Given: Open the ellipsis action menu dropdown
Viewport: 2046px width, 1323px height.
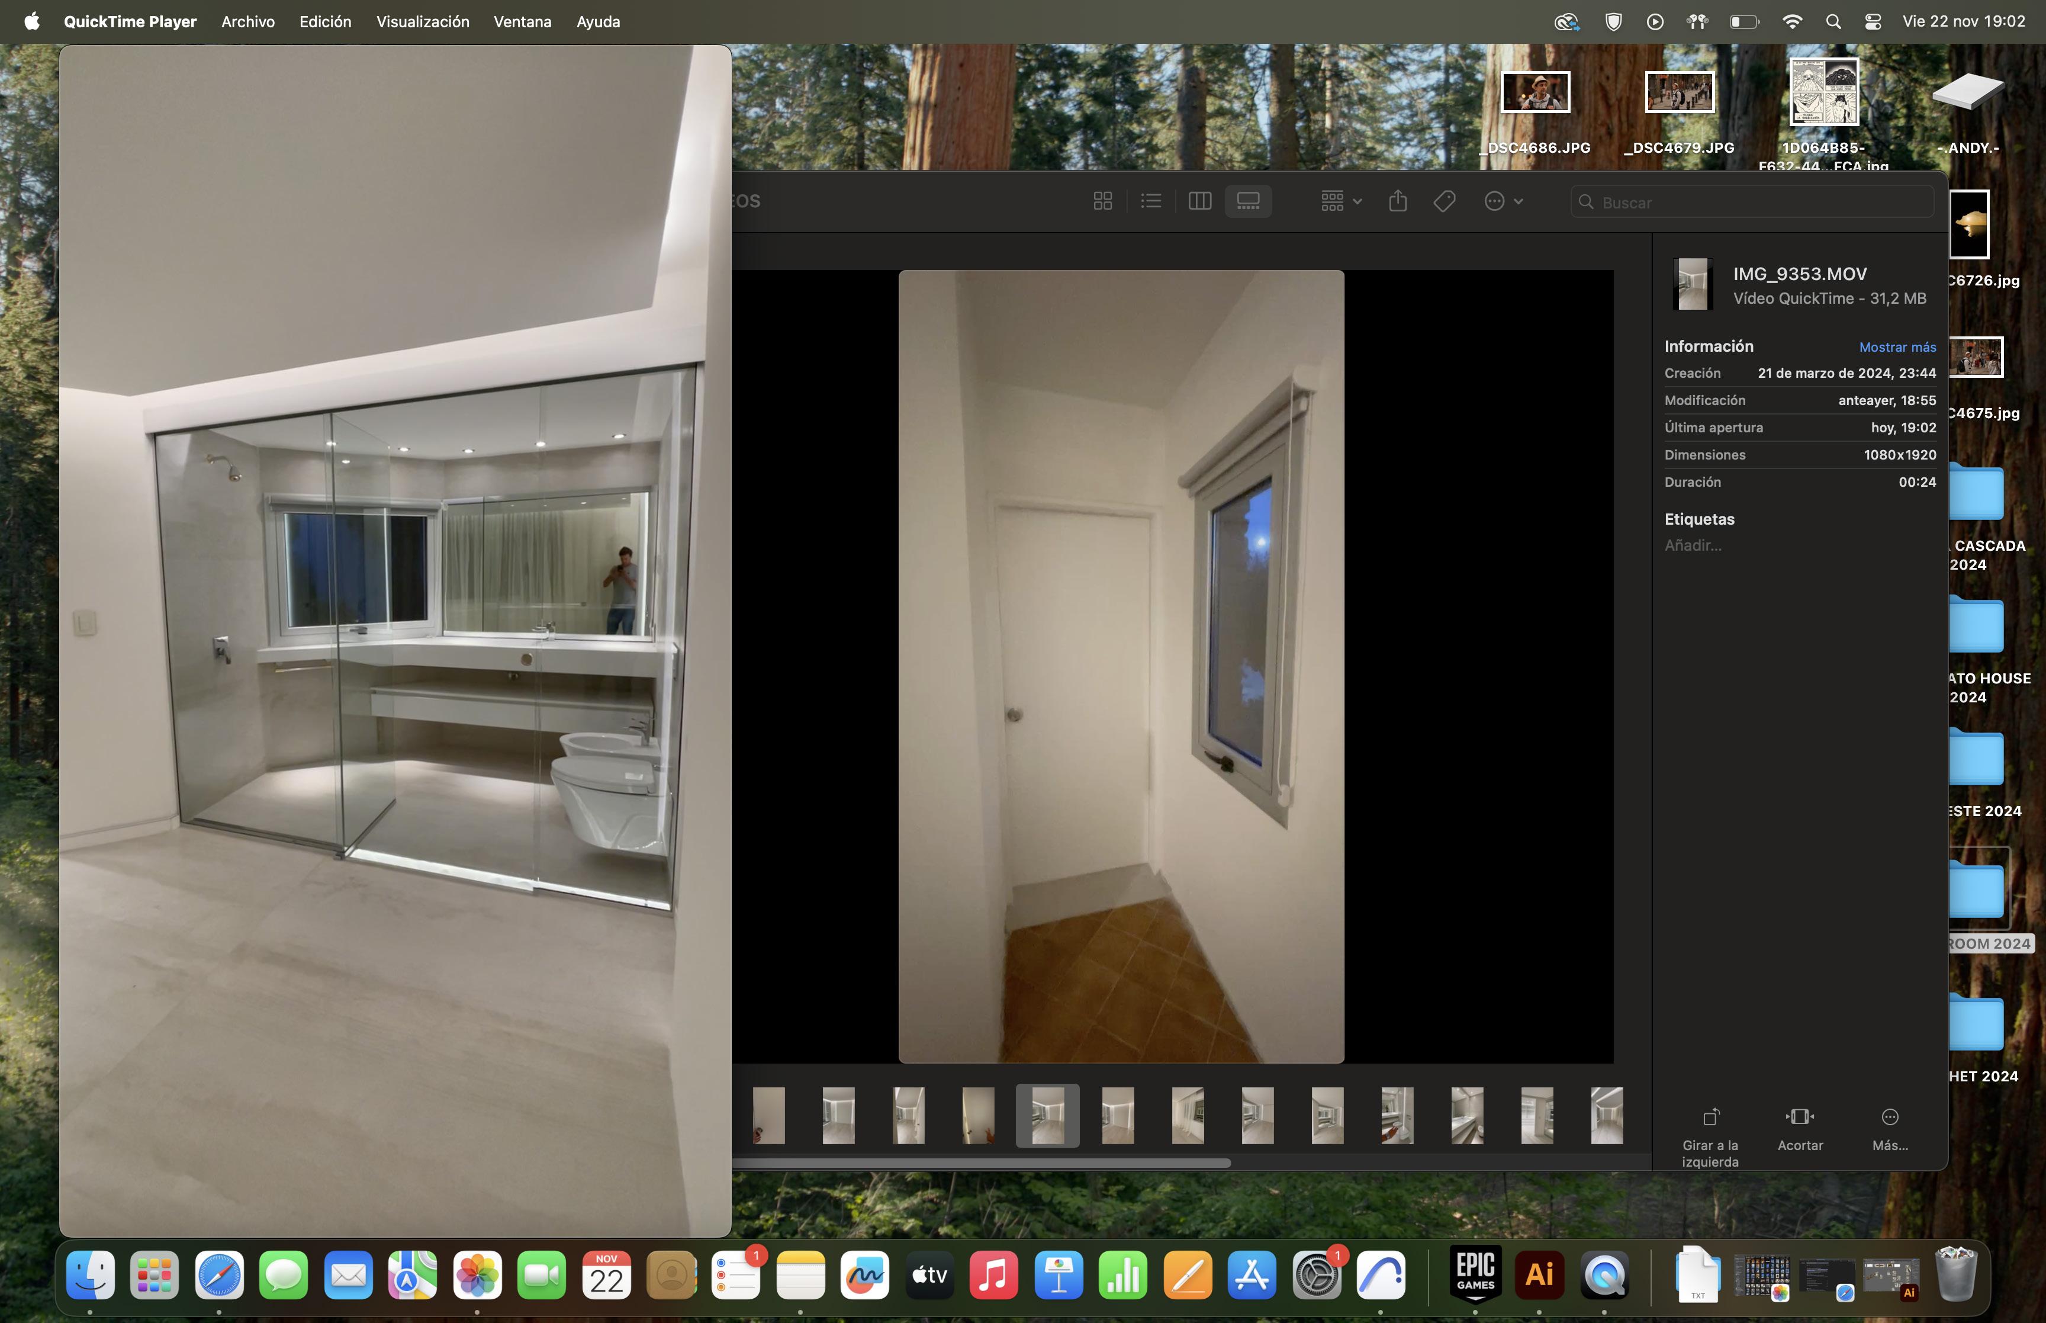Looking at the screenshot, I should click(1503, 201).
